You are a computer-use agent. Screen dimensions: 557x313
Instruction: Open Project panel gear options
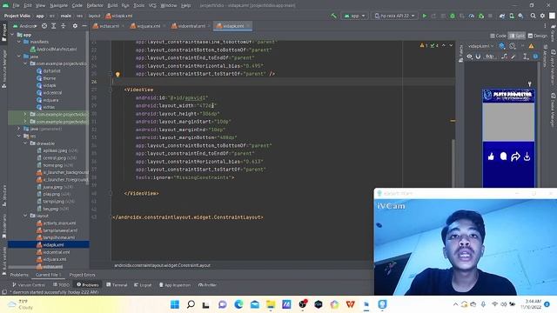pyautogui.click(x=75, y=26)
